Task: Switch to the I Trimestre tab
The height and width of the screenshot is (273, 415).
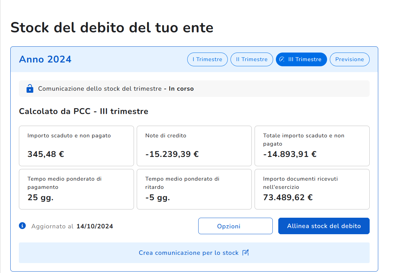Action: [x=207, y=59]
